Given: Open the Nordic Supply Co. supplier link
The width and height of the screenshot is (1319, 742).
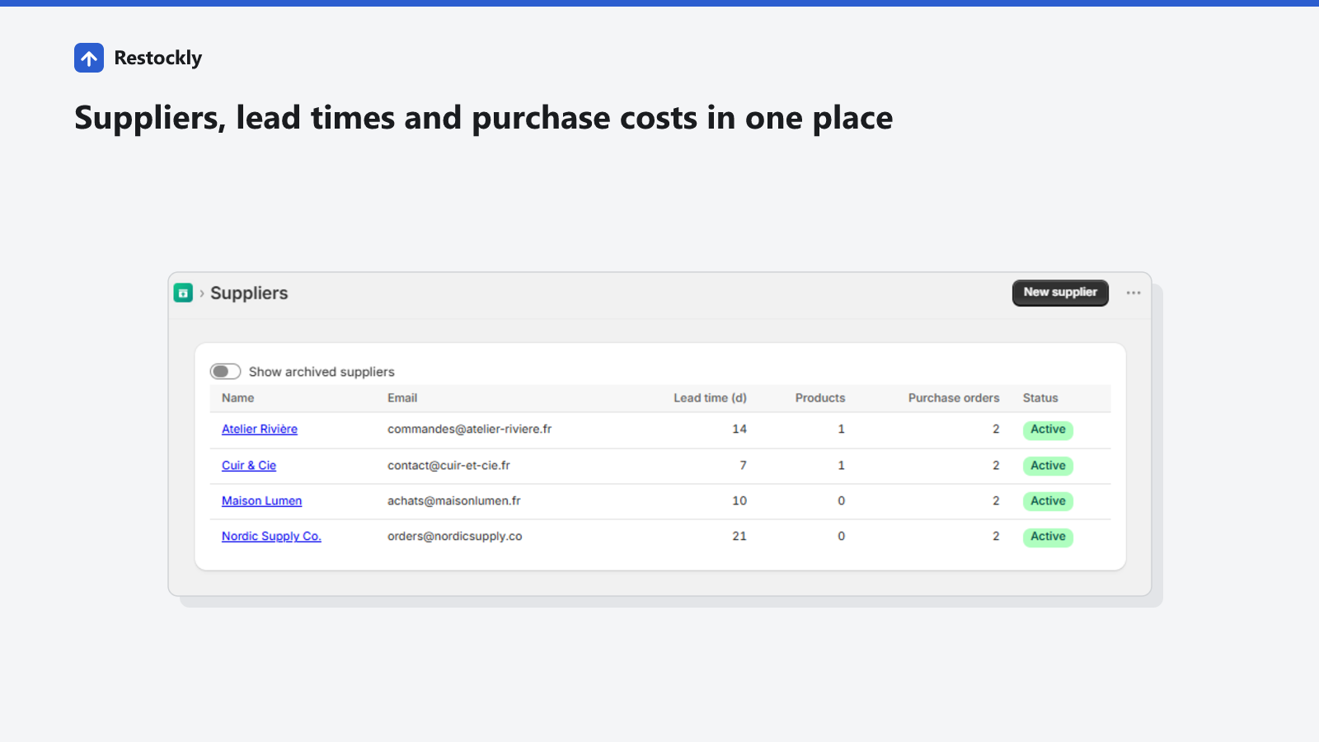Looking at the screenshot, I should (x=271, y=536).
